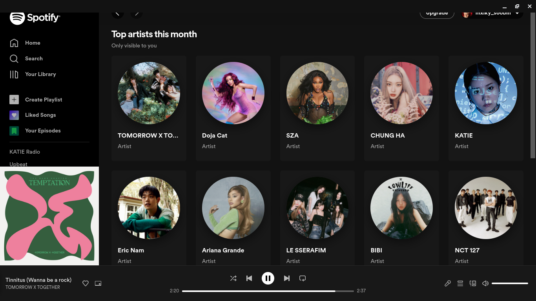Open Your Episodes via its bookmark icon

(x=14, y=131)
